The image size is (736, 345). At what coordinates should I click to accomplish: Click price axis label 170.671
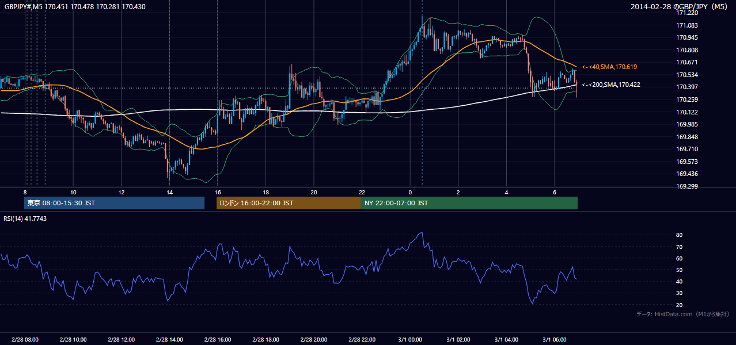tap(687, 62)
